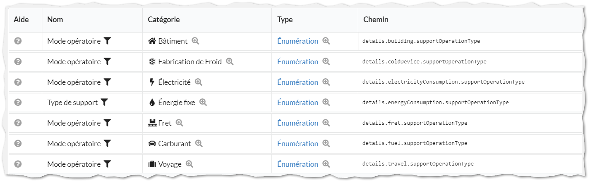Click the Chemin column header
Screen dimensions: 590x182
(376, 20)
